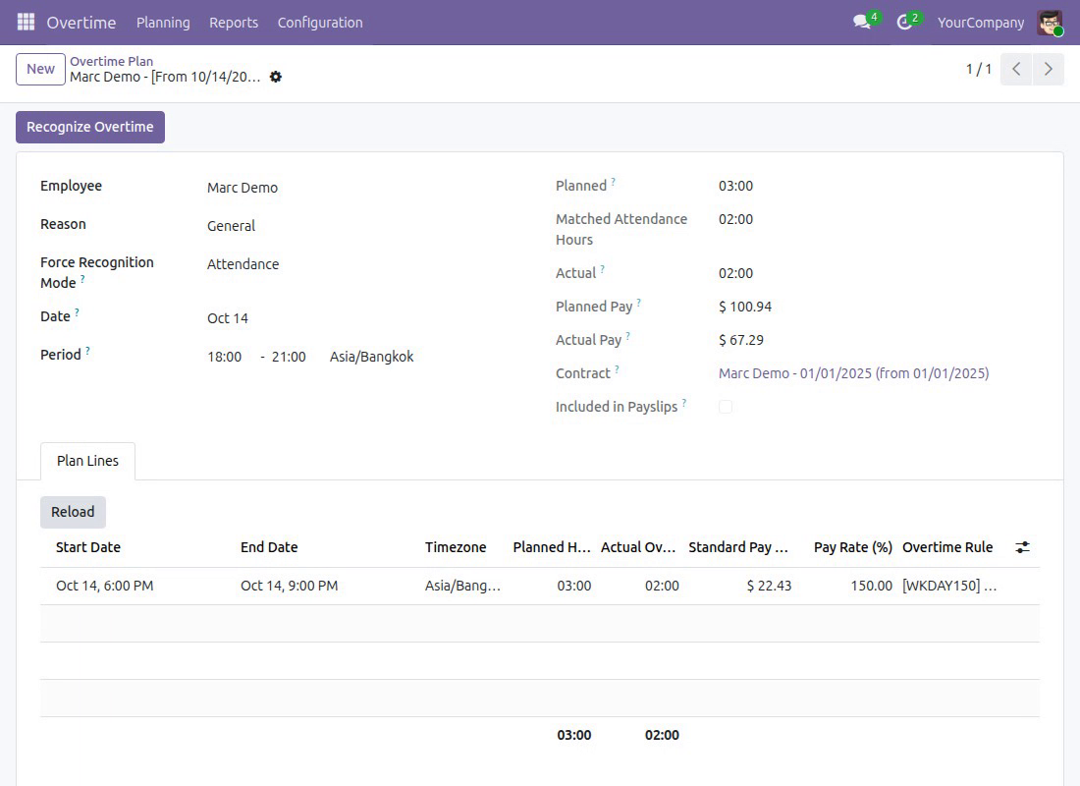Go back to Overtime Plan breadcrumb
The width and height of the screenshot is (1080, 786).
[x=112, y=61]
